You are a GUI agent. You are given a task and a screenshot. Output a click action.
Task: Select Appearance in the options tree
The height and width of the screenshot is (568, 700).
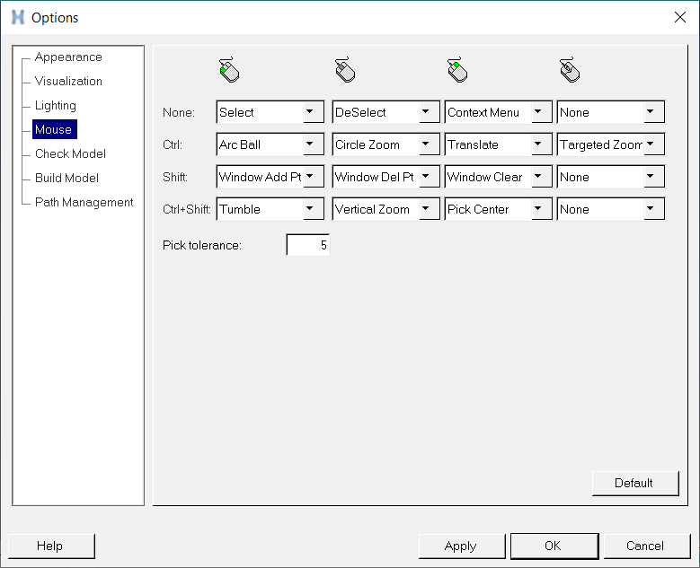coord(68,57)
